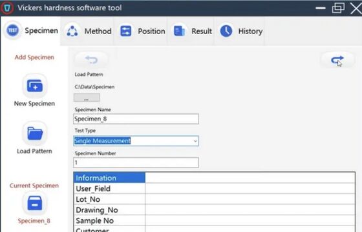This screenshot has width=362, height=232.
Task: Click the Method nodes icon
Action: pyautogui.click(x=72, y=31)
